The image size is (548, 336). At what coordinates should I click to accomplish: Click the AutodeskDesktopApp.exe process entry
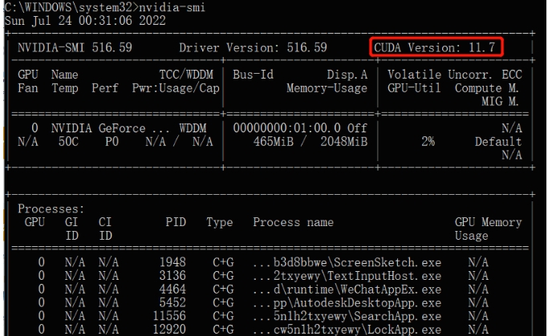[x=347, y=303]
